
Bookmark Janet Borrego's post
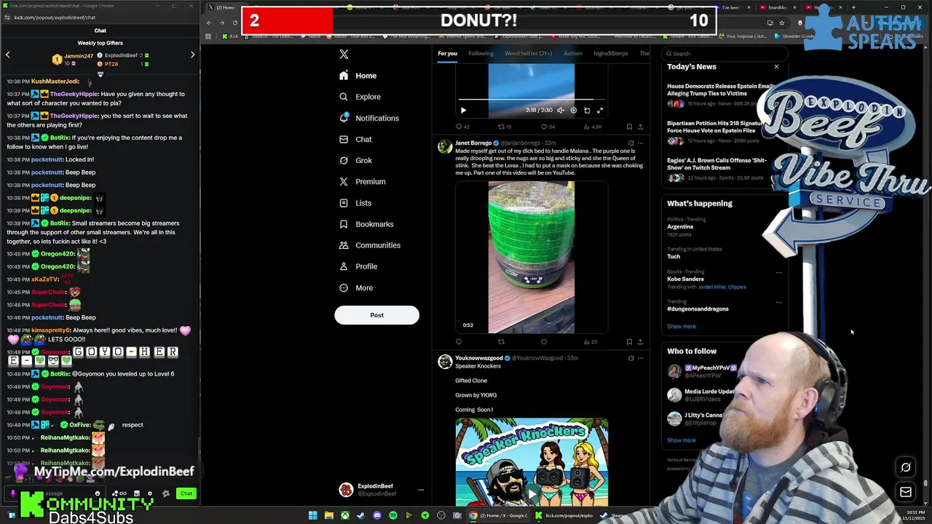tap(629, 342)
